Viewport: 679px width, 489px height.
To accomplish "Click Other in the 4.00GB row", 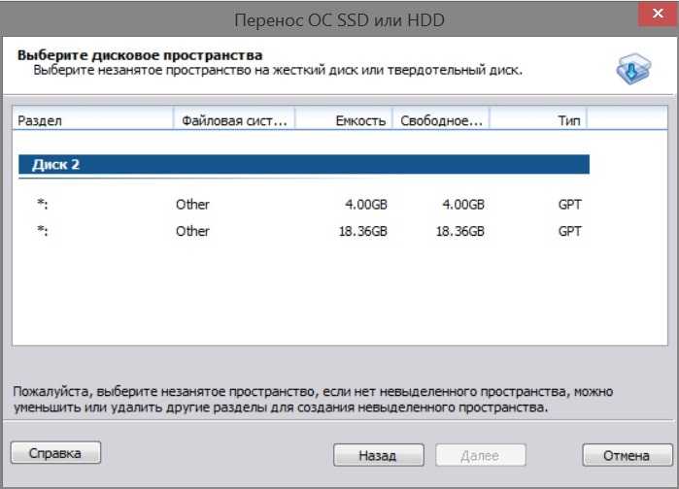I will (192, 204).
